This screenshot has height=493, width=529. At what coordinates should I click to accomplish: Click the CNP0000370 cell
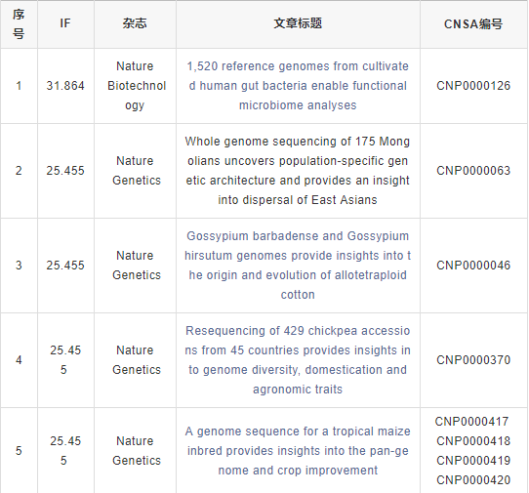click(x=473, y=359)
